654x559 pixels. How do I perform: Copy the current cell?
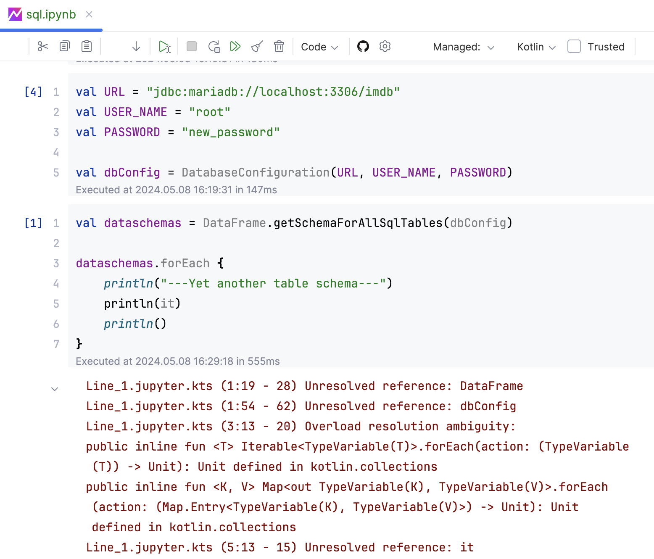pyautogui.click(x=64, y=47)
